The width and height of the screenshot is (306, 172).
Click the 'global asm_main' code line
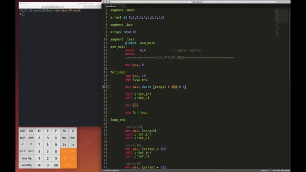pos(140,43)
